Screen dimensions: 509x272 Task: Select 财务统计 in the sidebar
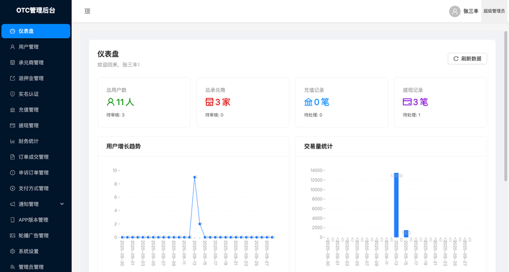[x=29, y=141]
